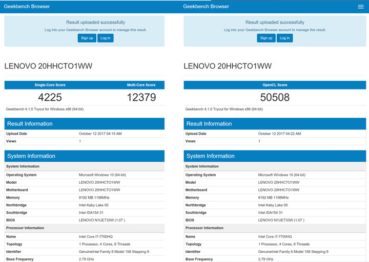Click upload date October 12 2017 04:22 AM
The width and height of the screenshot is (369, 262).
pos(279,134)
